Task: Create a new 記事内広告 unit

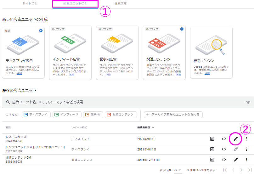Action: (117, 53)
